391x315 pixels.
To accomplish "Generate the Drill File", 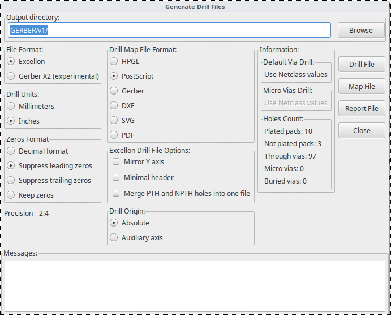I will (361, 64).
